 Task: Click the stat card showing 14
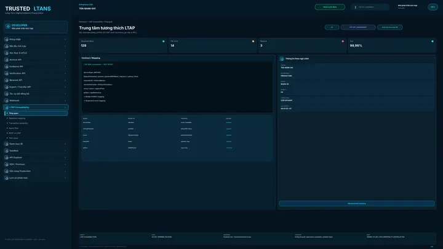click(212, 45)
